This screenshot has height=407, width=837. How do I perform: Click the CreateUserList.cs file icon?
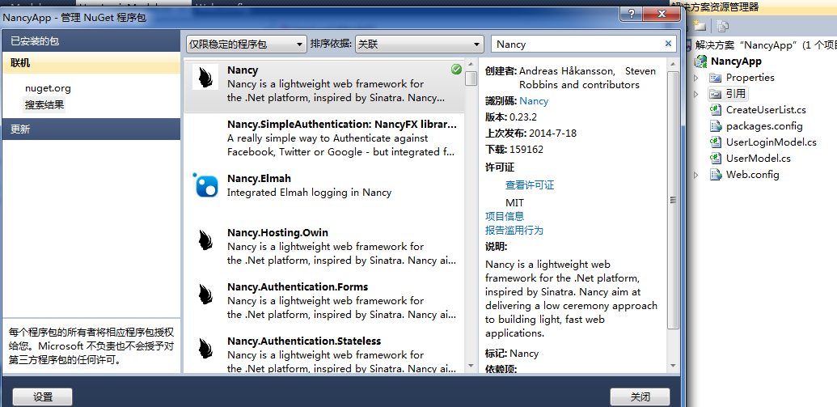pyautogui.click(x=716, y=110)
